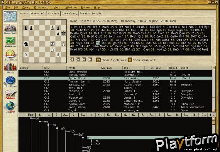This screenshot has height=152, width=220.
Task: Sort the game list by Wh. ELO column
Action: (x=107, y=68)
